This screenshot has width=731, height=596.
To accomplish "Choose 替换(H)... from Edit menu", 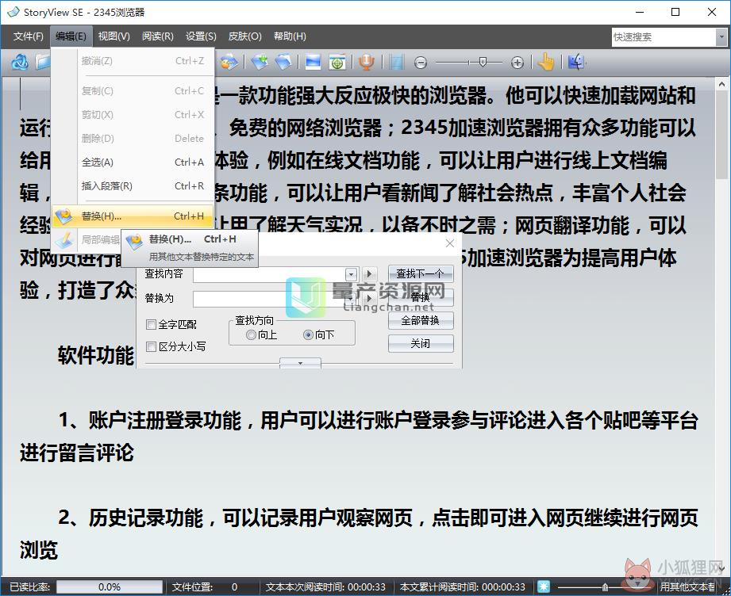I will point(133,216).
